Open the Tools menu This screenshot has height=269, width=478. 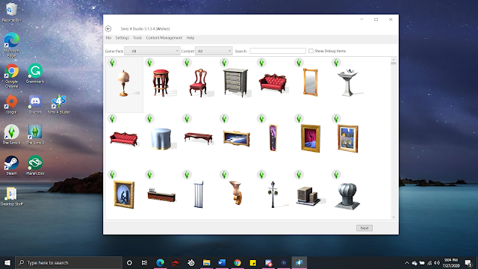(x=137, y=38)
